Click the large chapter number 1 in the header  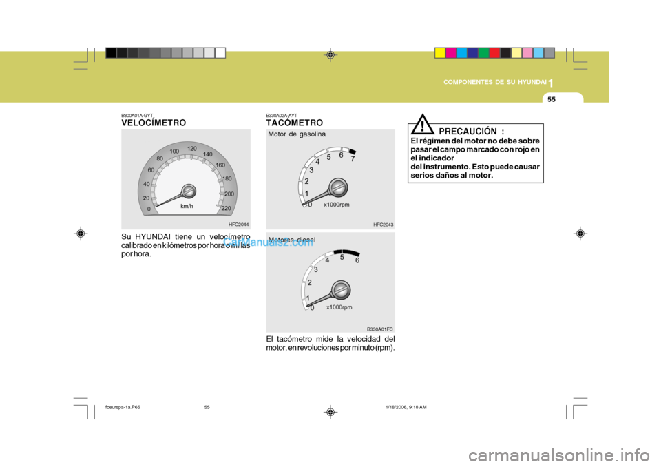click(x=551, y=83)
